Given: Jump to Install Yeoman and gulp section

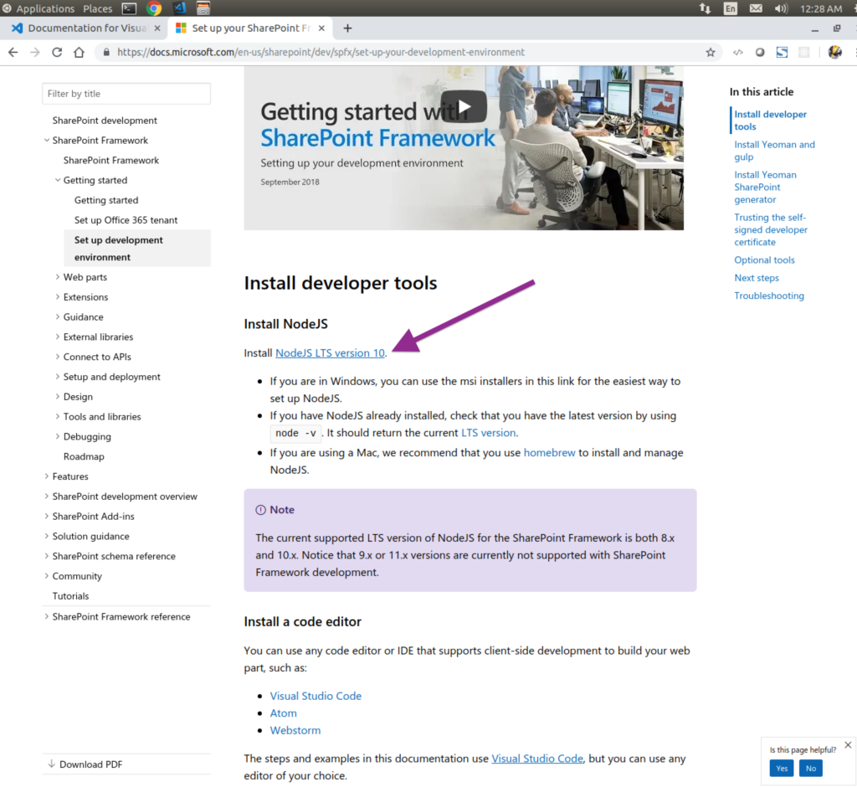Looking at the screenshot, I should (x=774, y=151).
